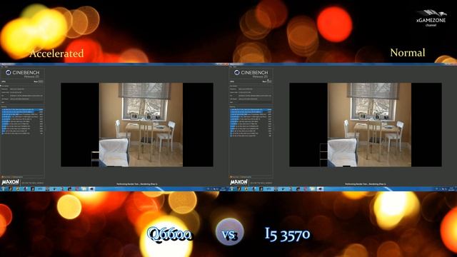This screenshot has width=457, height=257.
Task: Click the Cinebench logo icon in the Normal window
Action: [x=236, y=73]
